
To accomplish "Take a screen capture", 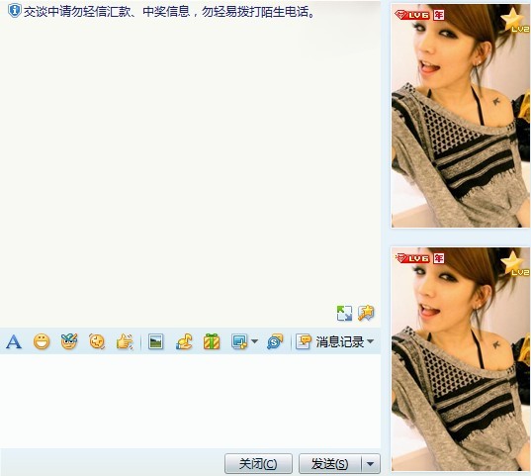I will (x=239, y=341).
